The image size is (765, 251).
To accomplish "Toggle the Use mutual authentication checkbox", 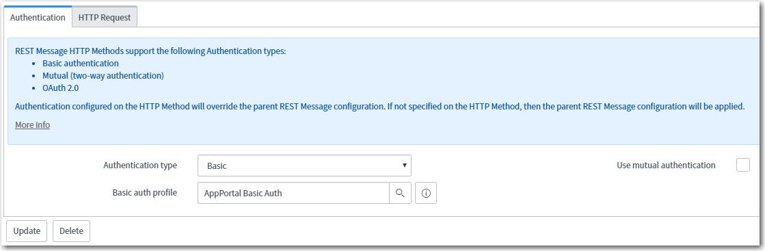I will coord(742,165).
